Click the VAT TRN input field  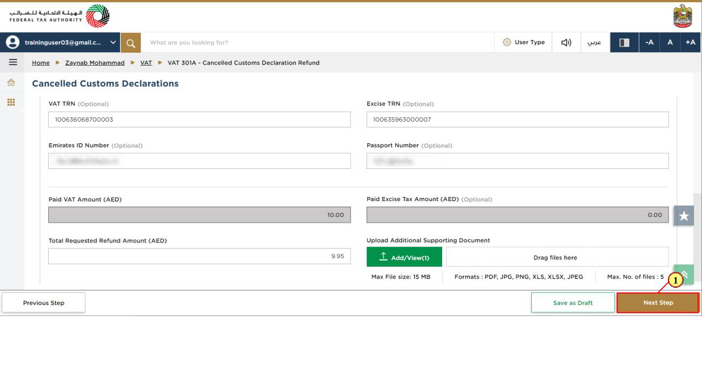(x=199, y=120)
